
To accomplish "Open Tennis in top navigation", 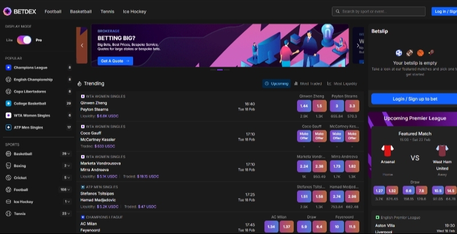I will click(x=107, y=11).
